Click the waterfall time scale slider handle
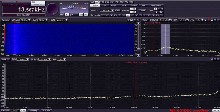This screenshot has width=220, height=112. point(138,51)
